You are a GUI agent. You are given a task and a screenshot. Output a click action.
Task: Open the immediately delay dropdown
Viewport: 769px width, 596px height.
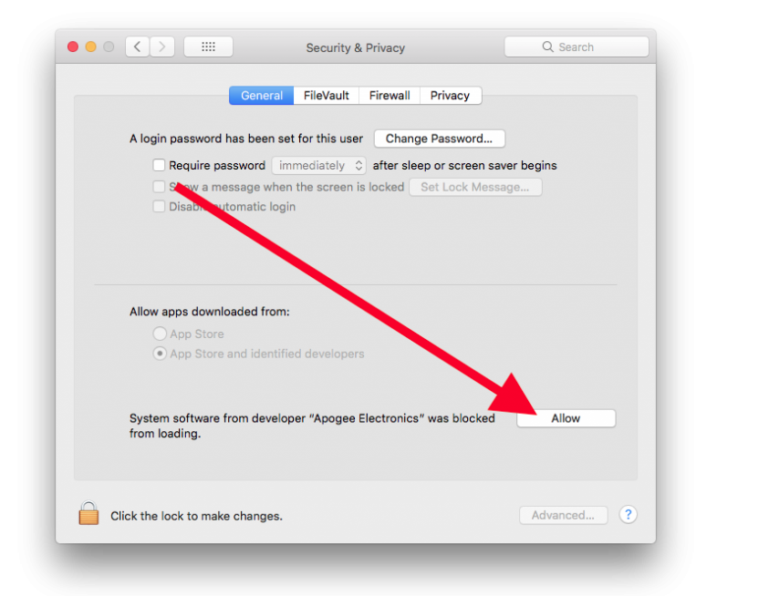[319, 166]
